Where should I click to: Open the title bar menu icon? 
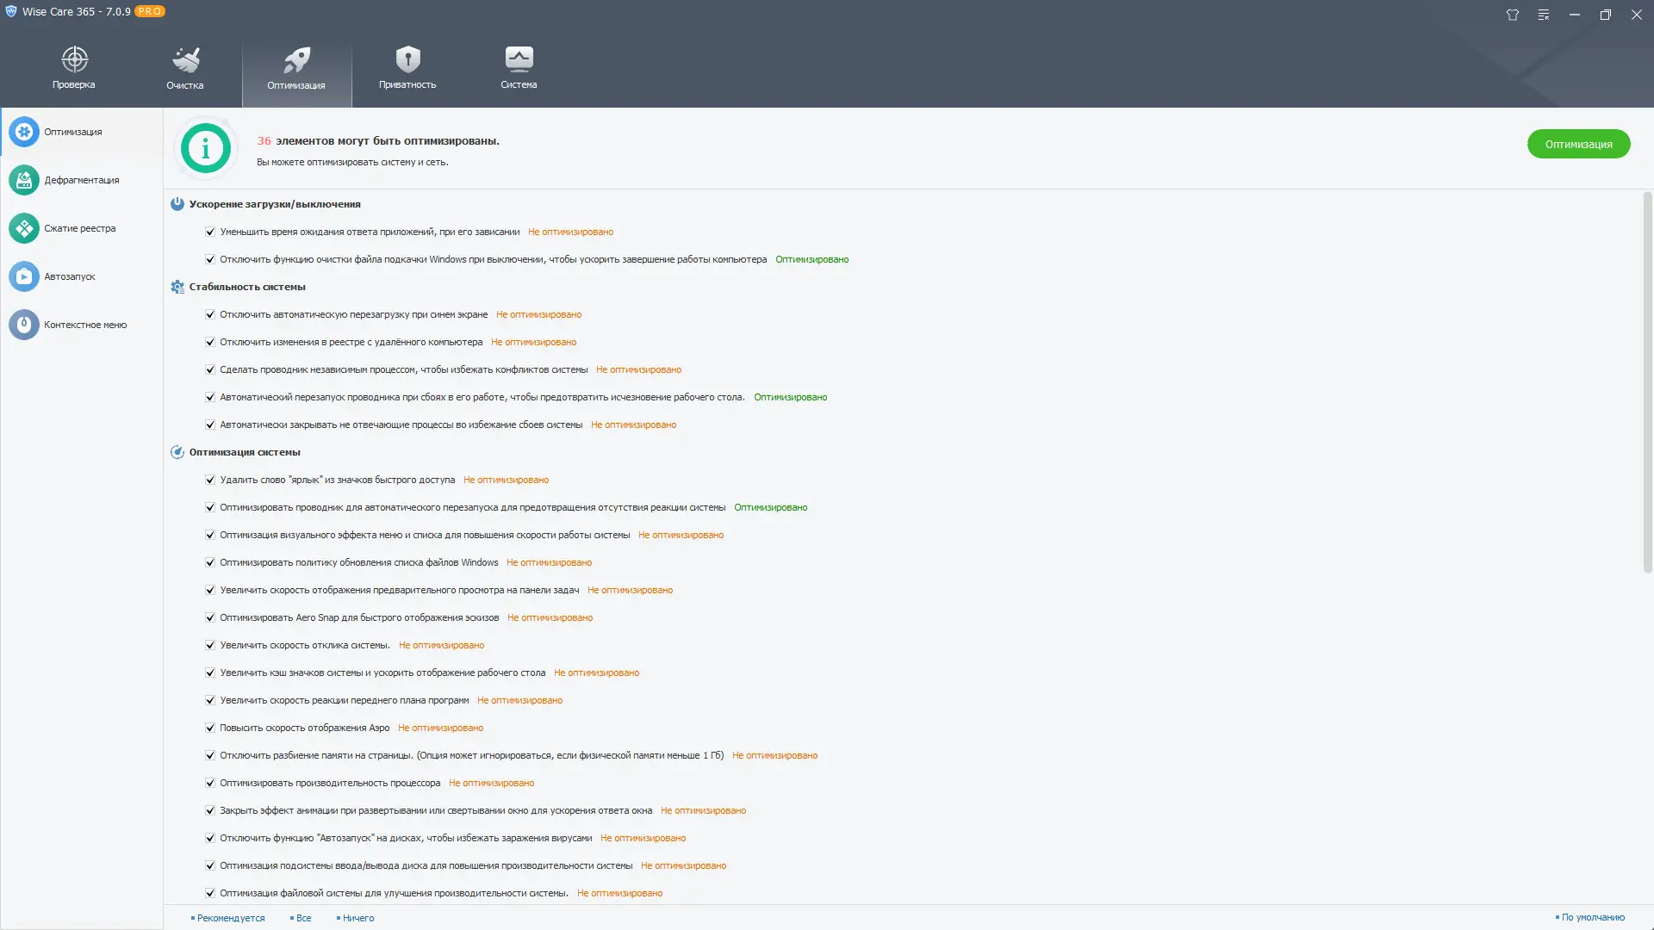1543,15
